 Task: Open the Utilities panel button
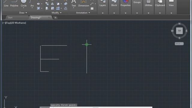pyautogui.click(x=148, y=3)
